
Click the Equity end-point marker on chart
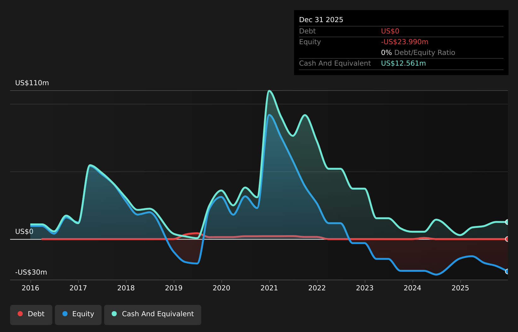tap(507, 271)
